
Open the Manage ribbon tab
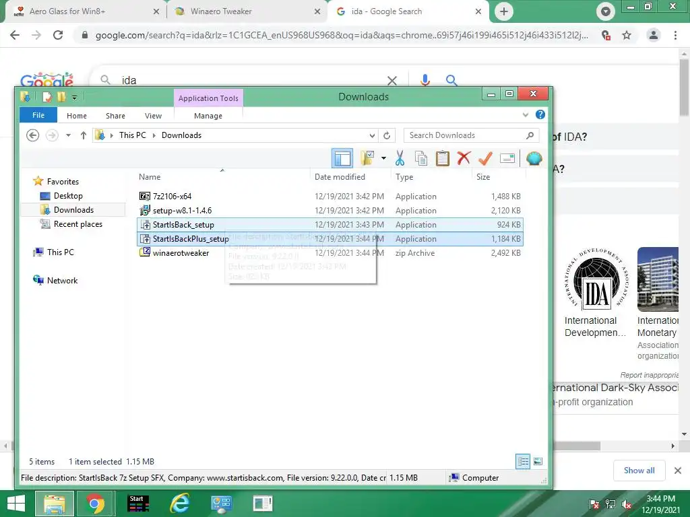pyautogui.click(x=208, y=116)
